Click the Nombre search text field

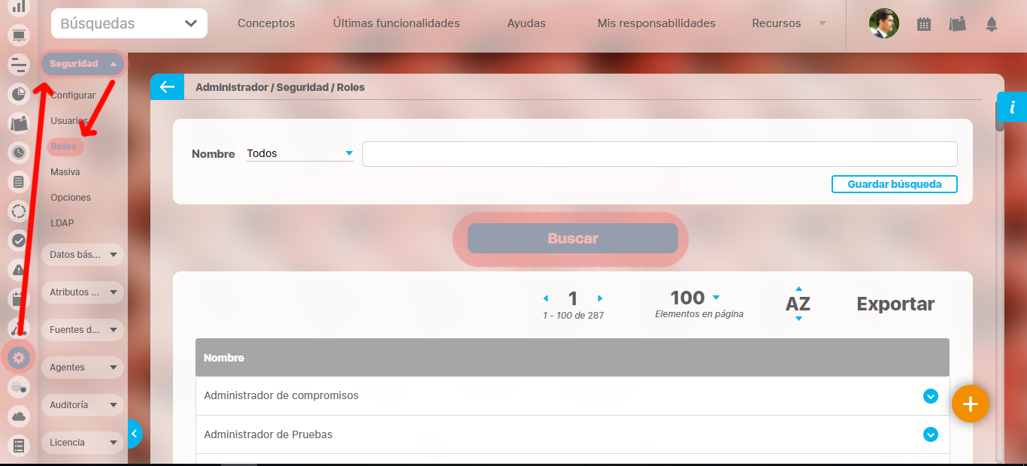point(659,154)
